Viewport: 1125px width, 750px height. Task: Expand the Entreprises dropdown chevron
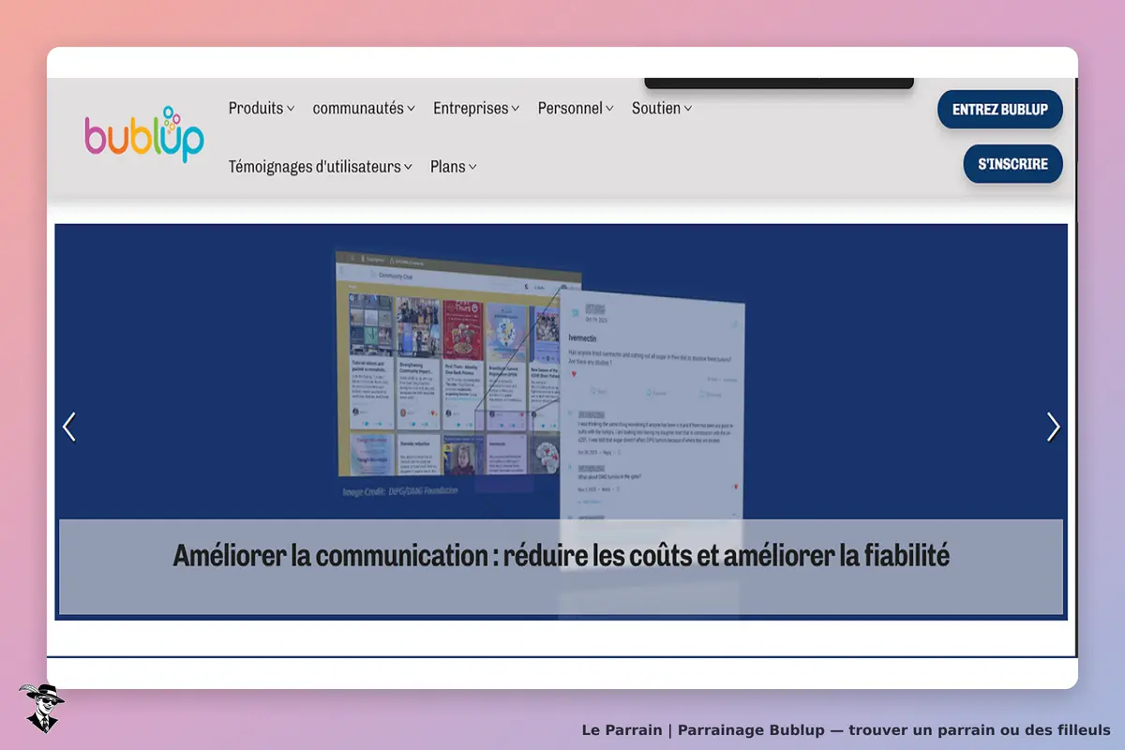point(516,109)
